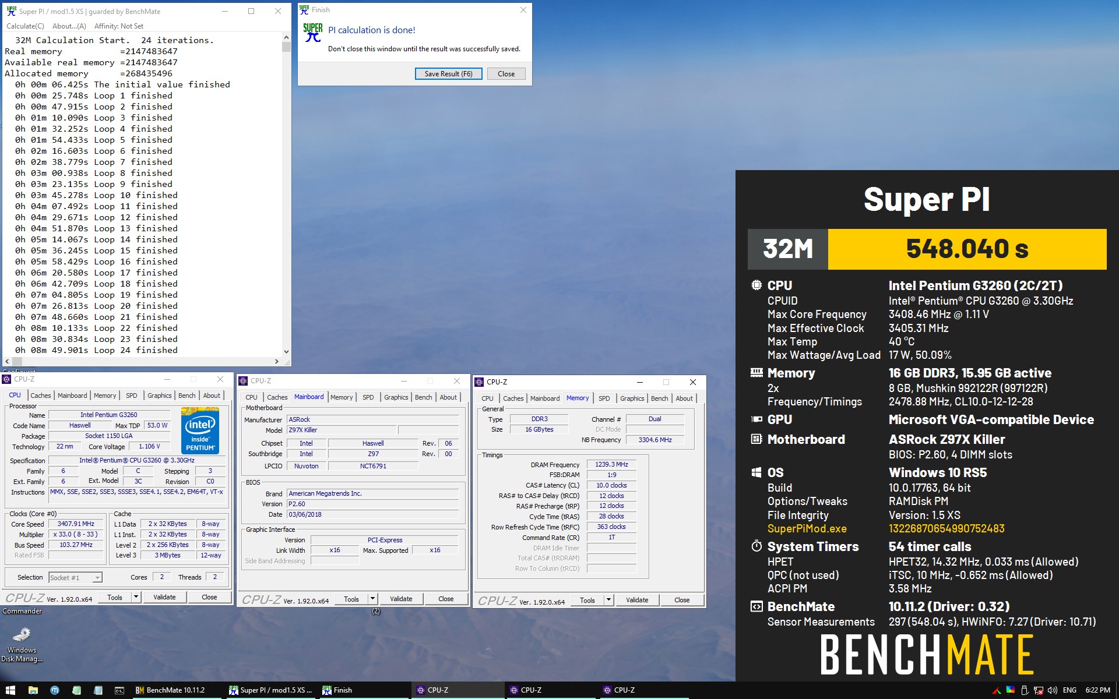This screenshot has width=1119, height=699.
Task: Open the Windows Start menu
Action: point(10,690)
